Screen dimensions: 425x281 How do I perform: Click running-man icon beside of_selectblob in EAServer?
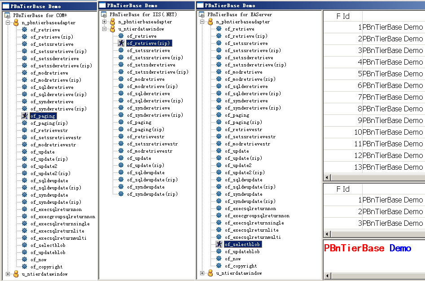pyautogui.click(x=219, y=244)
